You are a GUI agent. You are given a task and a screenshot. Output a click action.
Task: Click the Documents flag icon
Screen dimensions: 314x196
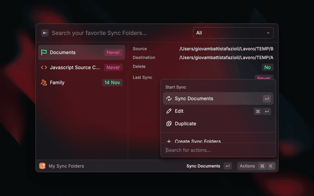44,52
